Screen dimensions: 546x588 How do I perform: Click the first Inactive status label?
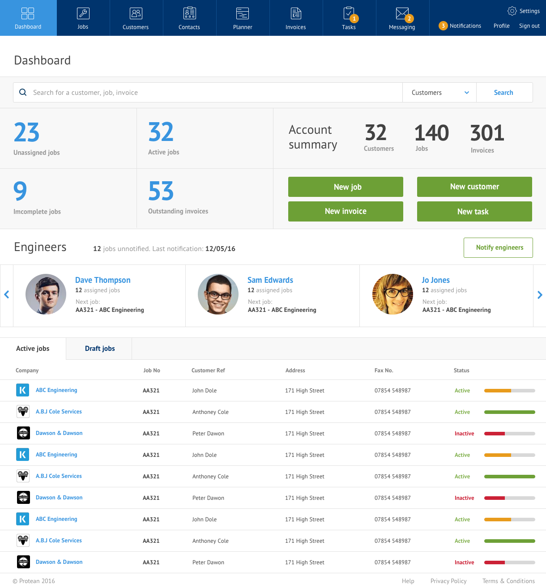(464, 434)
